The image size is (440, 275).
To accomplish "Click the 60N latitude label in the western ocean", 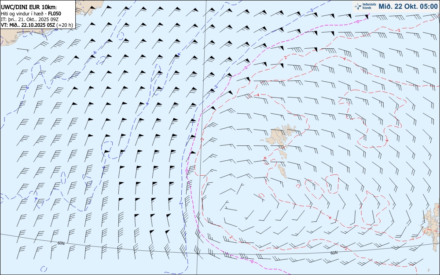I will (x=61, y=243).
